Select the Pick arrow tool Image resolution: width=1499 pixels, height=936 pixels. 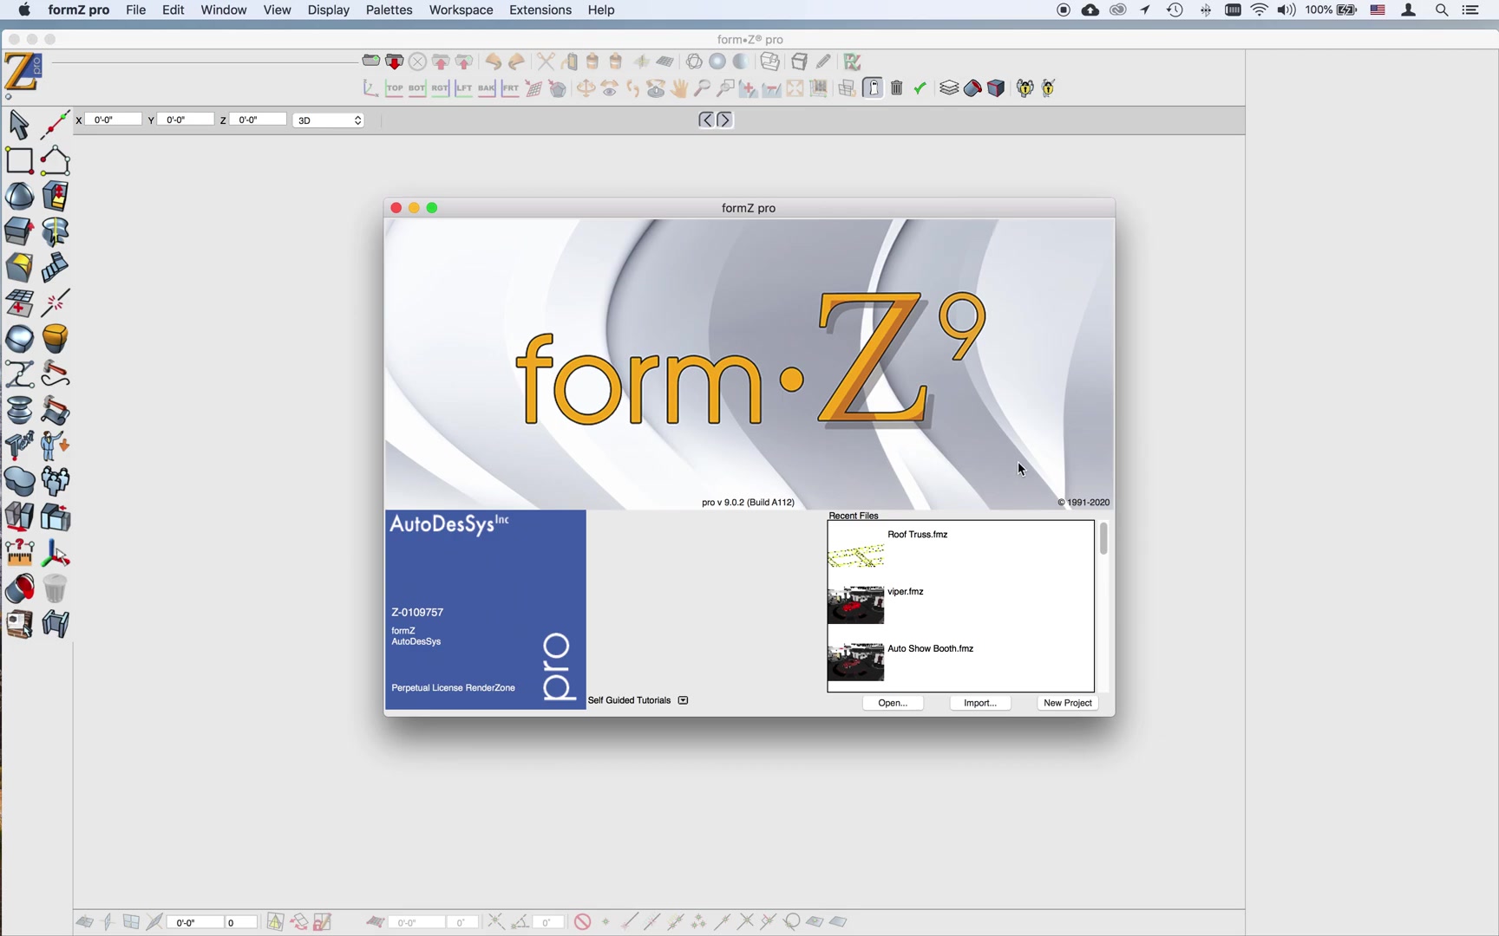click(18, 124)
